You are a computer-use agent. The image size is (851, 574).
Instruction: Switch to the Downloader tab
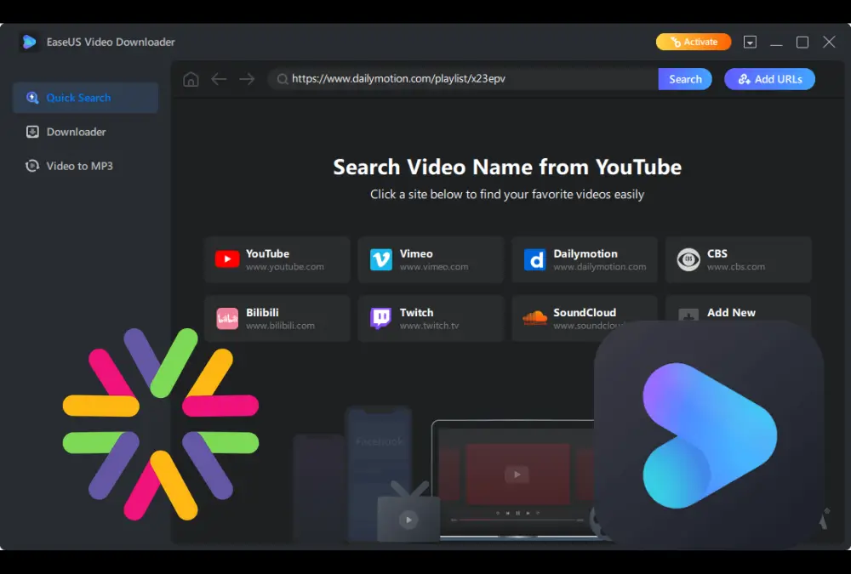86,132
